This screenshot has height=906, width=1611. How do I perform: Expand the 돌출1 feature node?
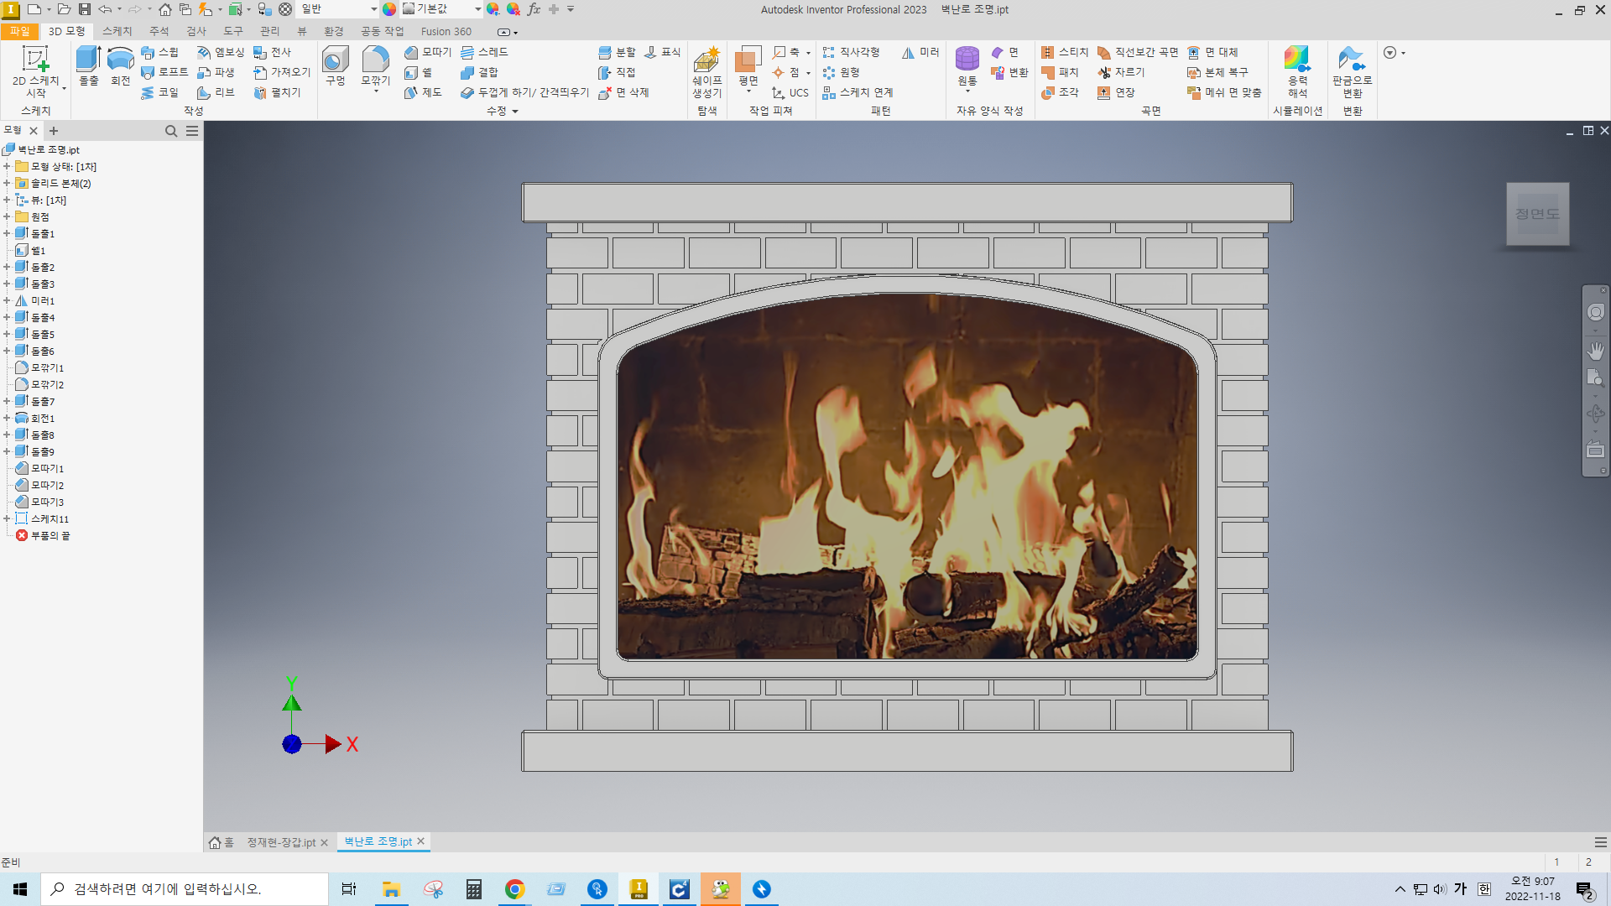7,233
